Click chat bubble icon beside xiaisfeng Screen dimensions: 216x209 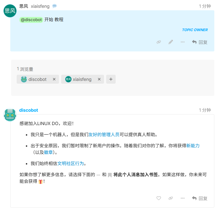tap(54, 6)
